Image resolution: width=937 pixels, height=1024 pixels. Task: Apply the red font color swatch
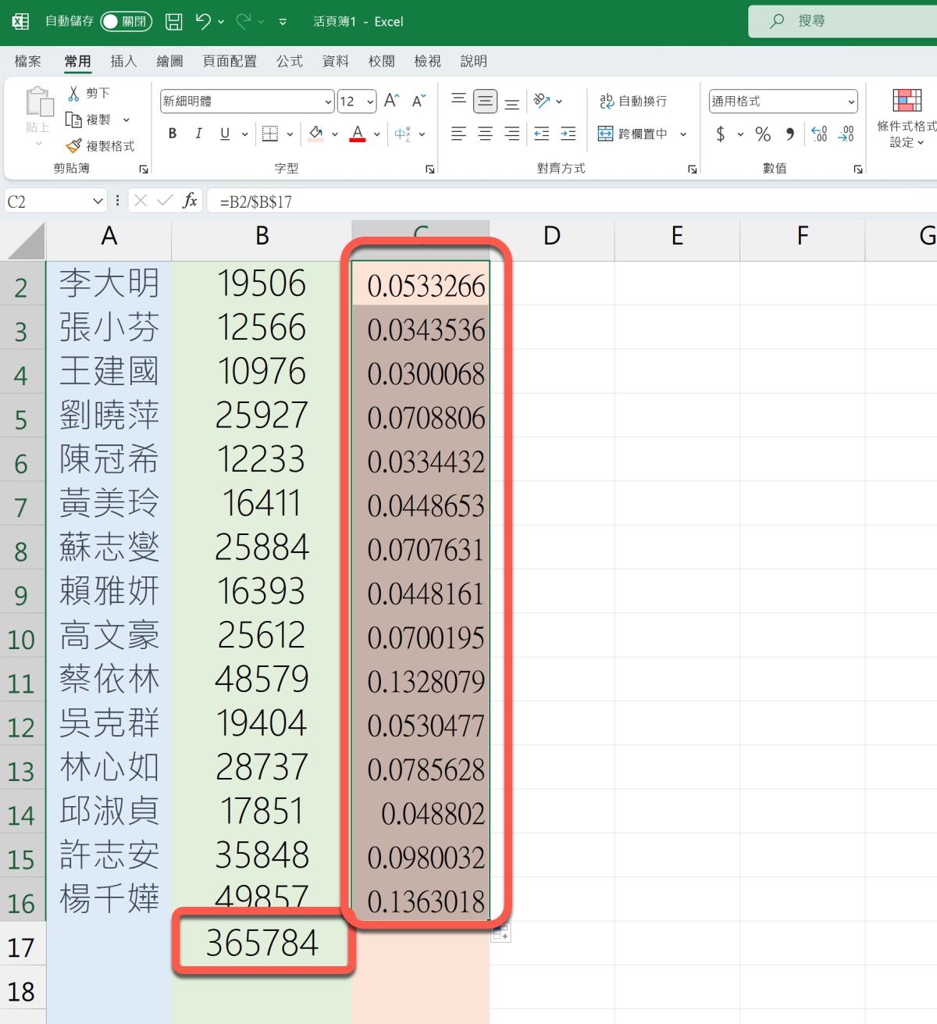click(x=358, y=134)
